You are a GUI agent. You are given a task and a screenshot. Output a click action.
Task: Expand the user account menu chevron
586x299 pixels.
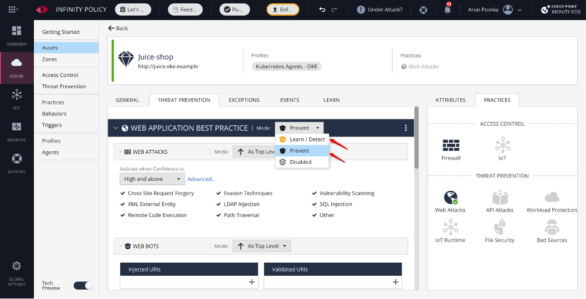click(x=520, y=10)
